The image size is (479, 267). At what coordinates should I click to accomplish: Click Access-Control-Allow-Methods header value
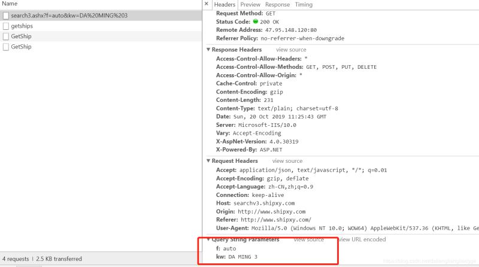341,67
